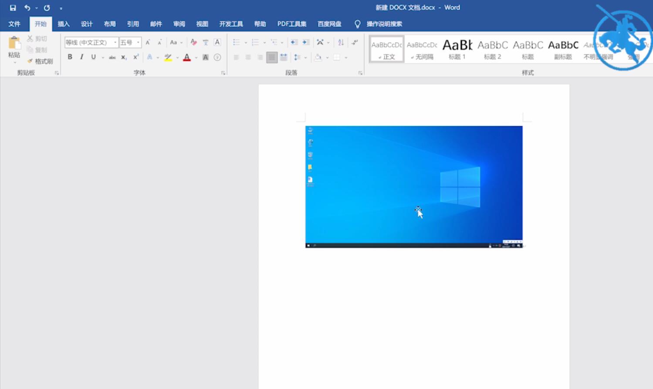The height and width of the screenshot is (389, 653).
Task: Open the 字体 dialog launcher
Action: coord(223,73)
